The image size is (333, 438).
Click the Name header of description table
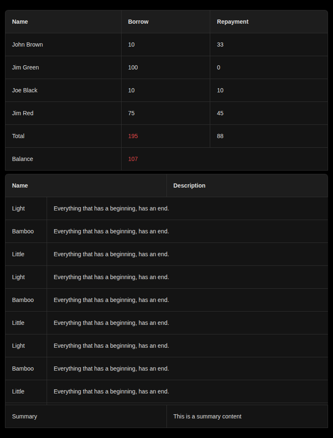click(x=20, y=186)
